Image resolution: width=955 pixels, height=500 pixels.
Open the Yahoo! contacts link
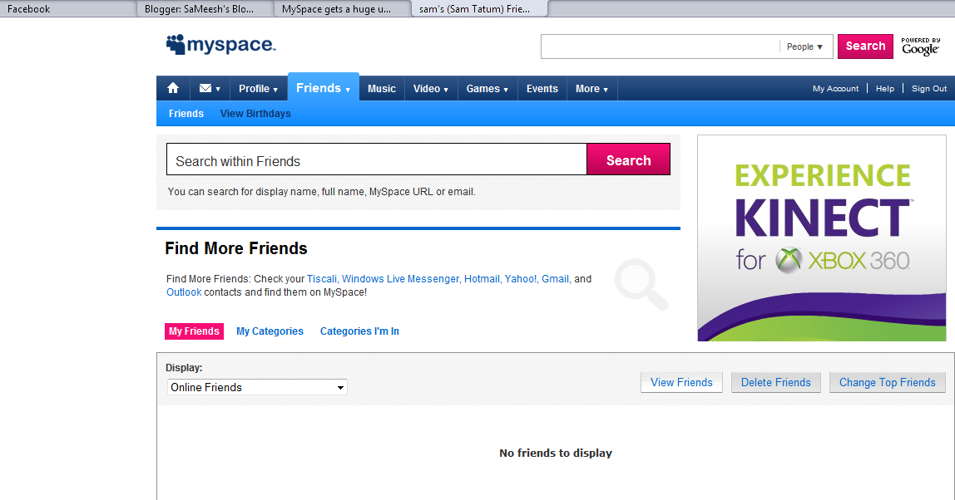(x=522, y=278)
